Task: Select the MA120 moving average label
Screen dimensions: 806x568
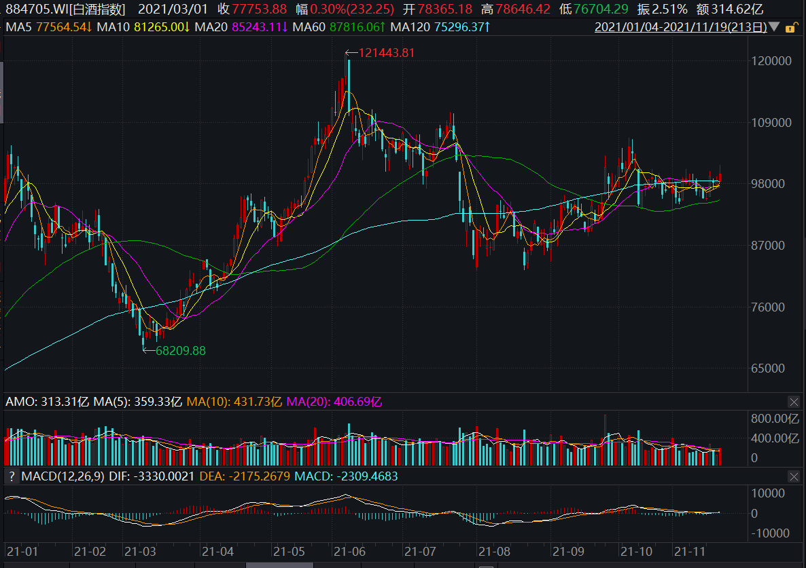Action: coord(411,28)
